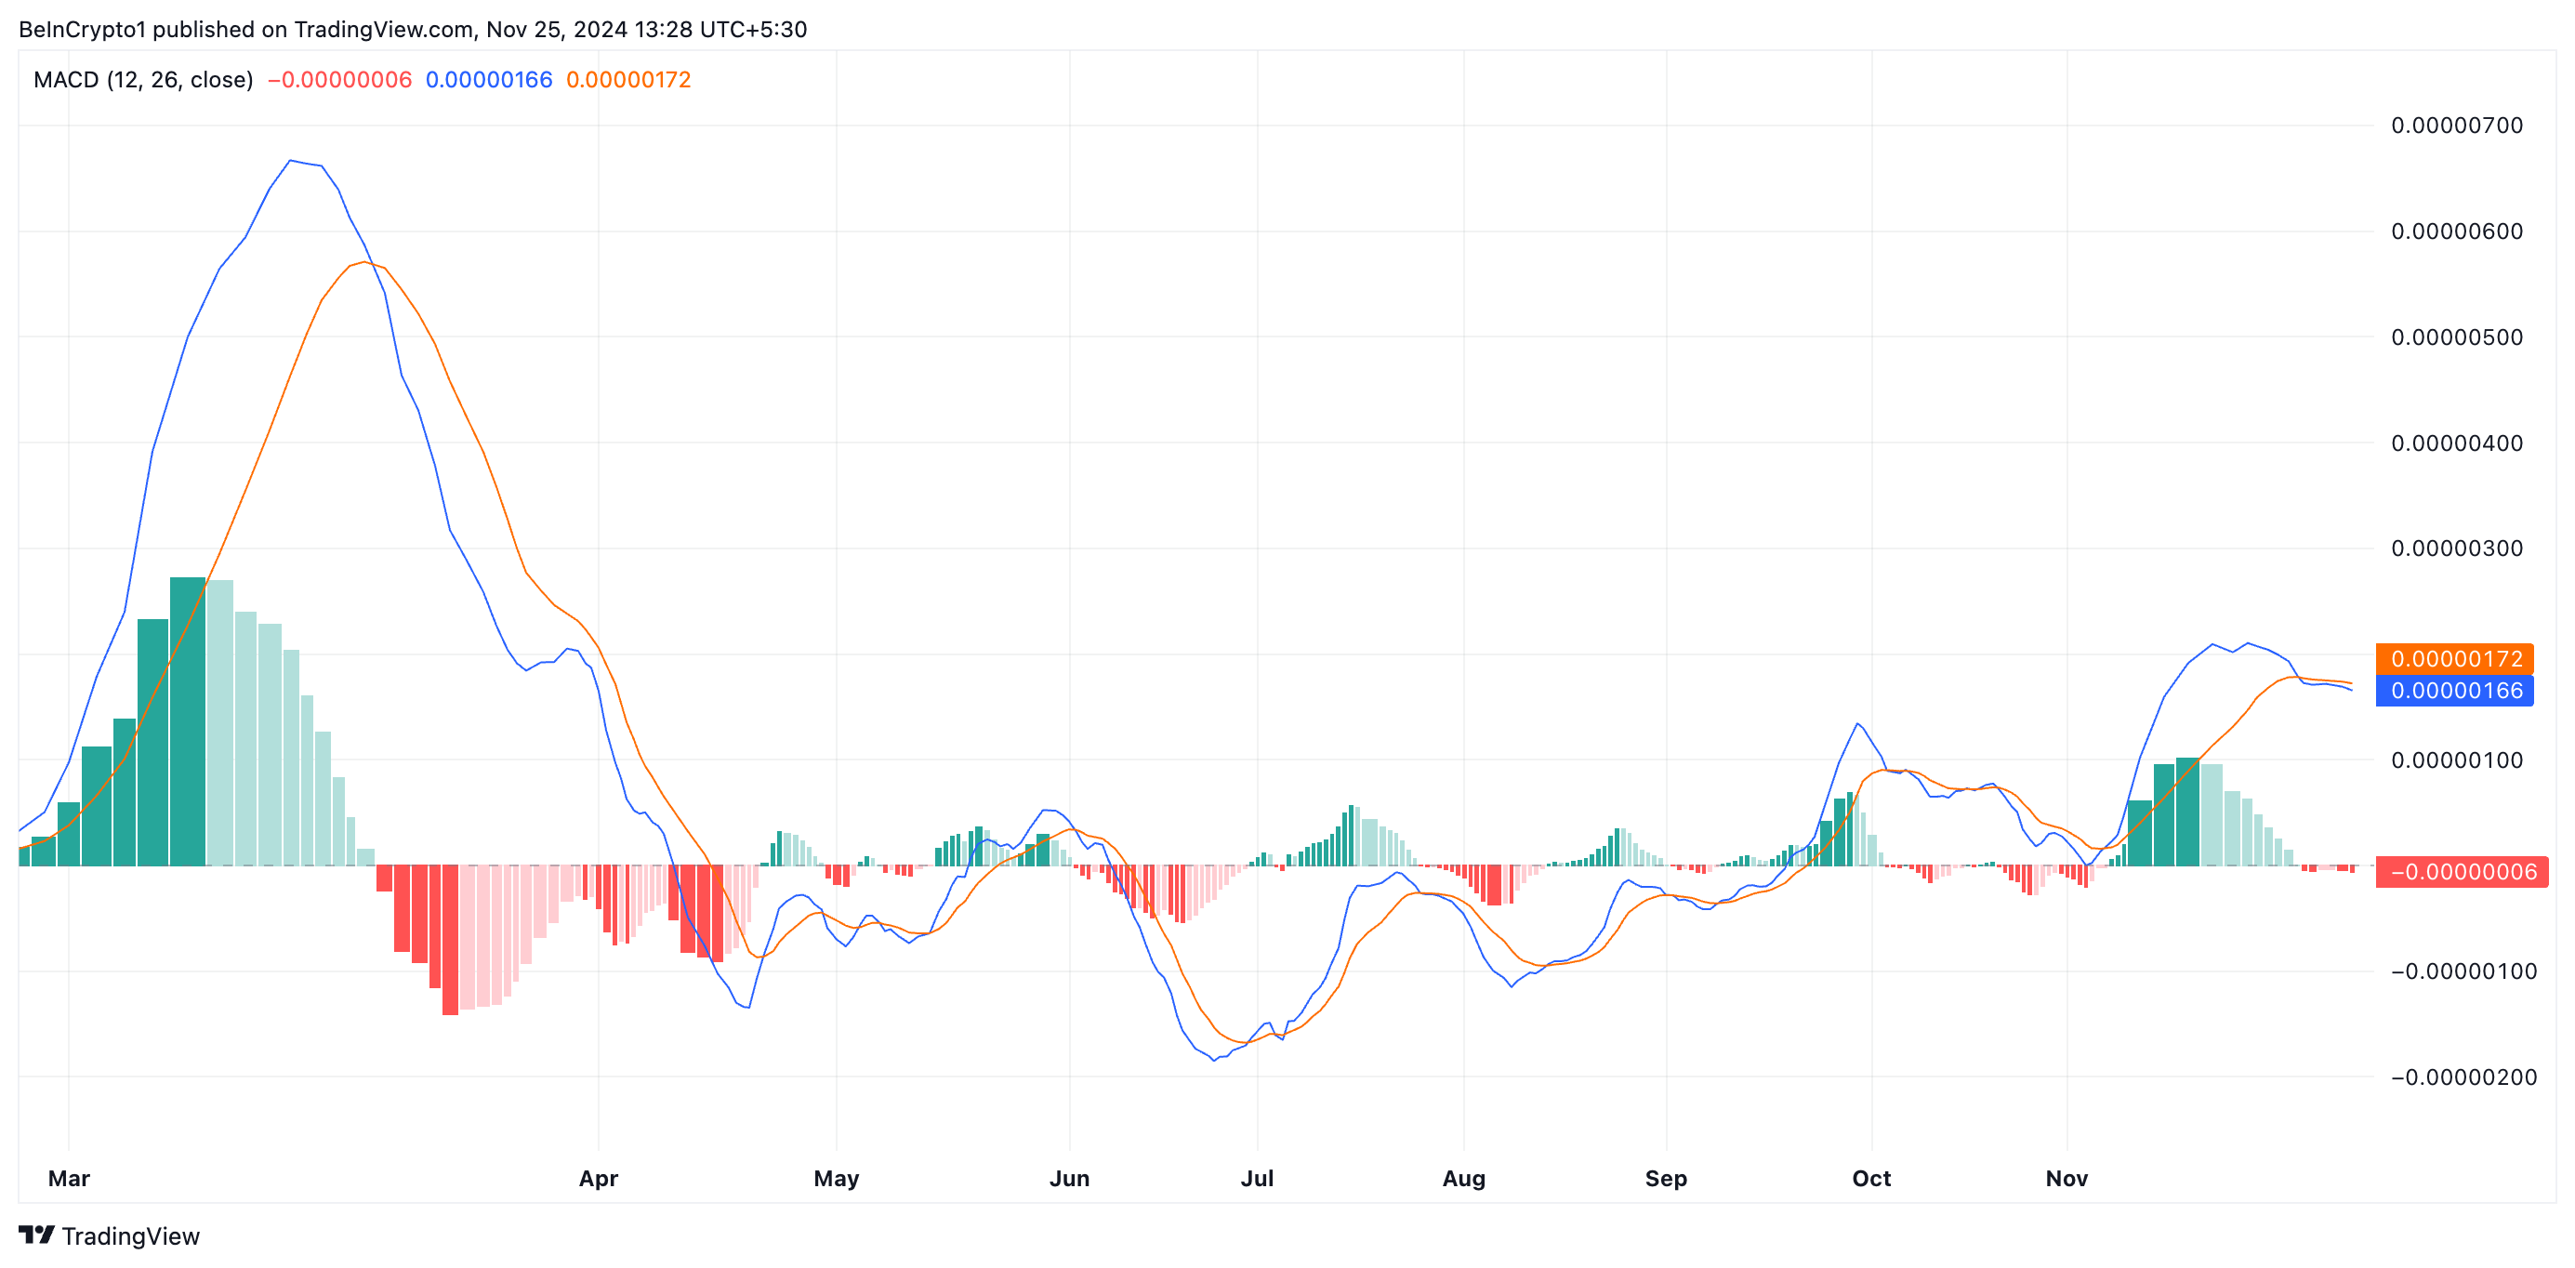Image resolution: width=2575 pixels, height=1268 pixels.
Task: Click the Mar label on the time axis
Action: pyautogui.click(x=69, y=1178)
